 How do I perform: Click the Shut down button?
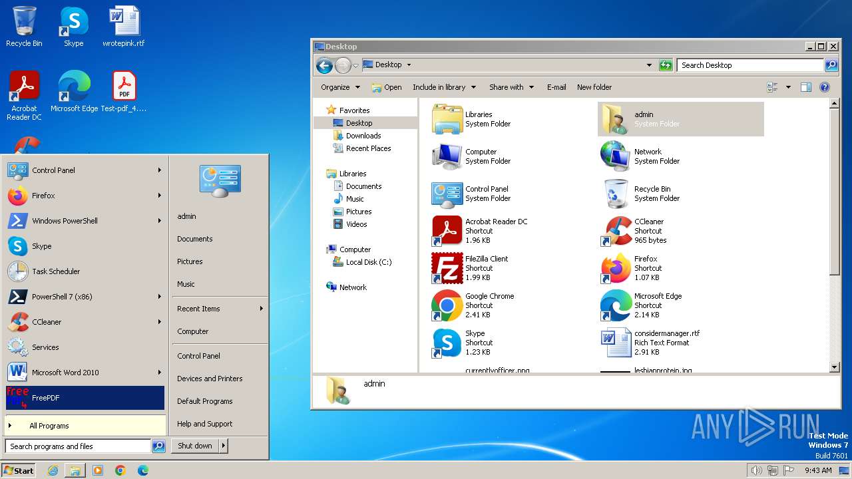[195, 446]
